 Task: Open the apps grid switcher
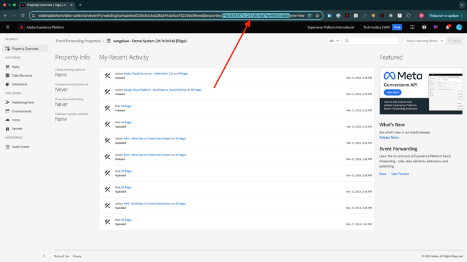tap(412, 27)
